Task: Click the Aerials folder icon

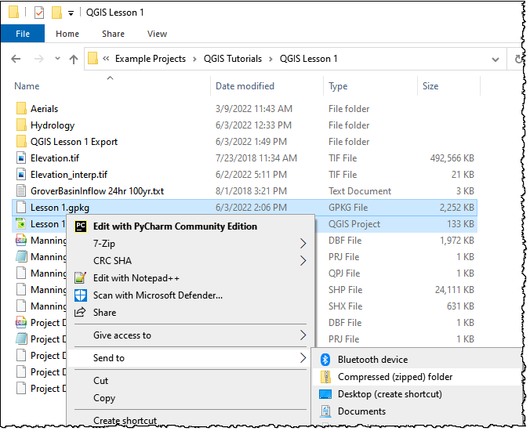Action: [x=21, y=109]
